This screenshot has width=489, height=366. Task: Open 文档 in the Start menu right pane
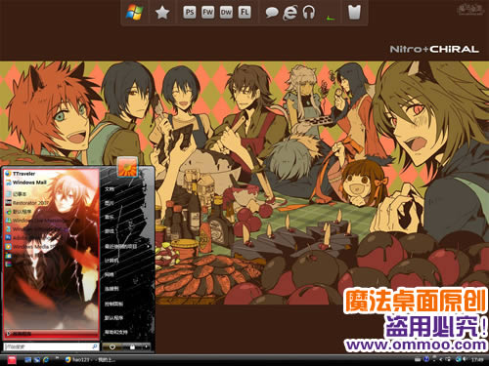point(110,188)
